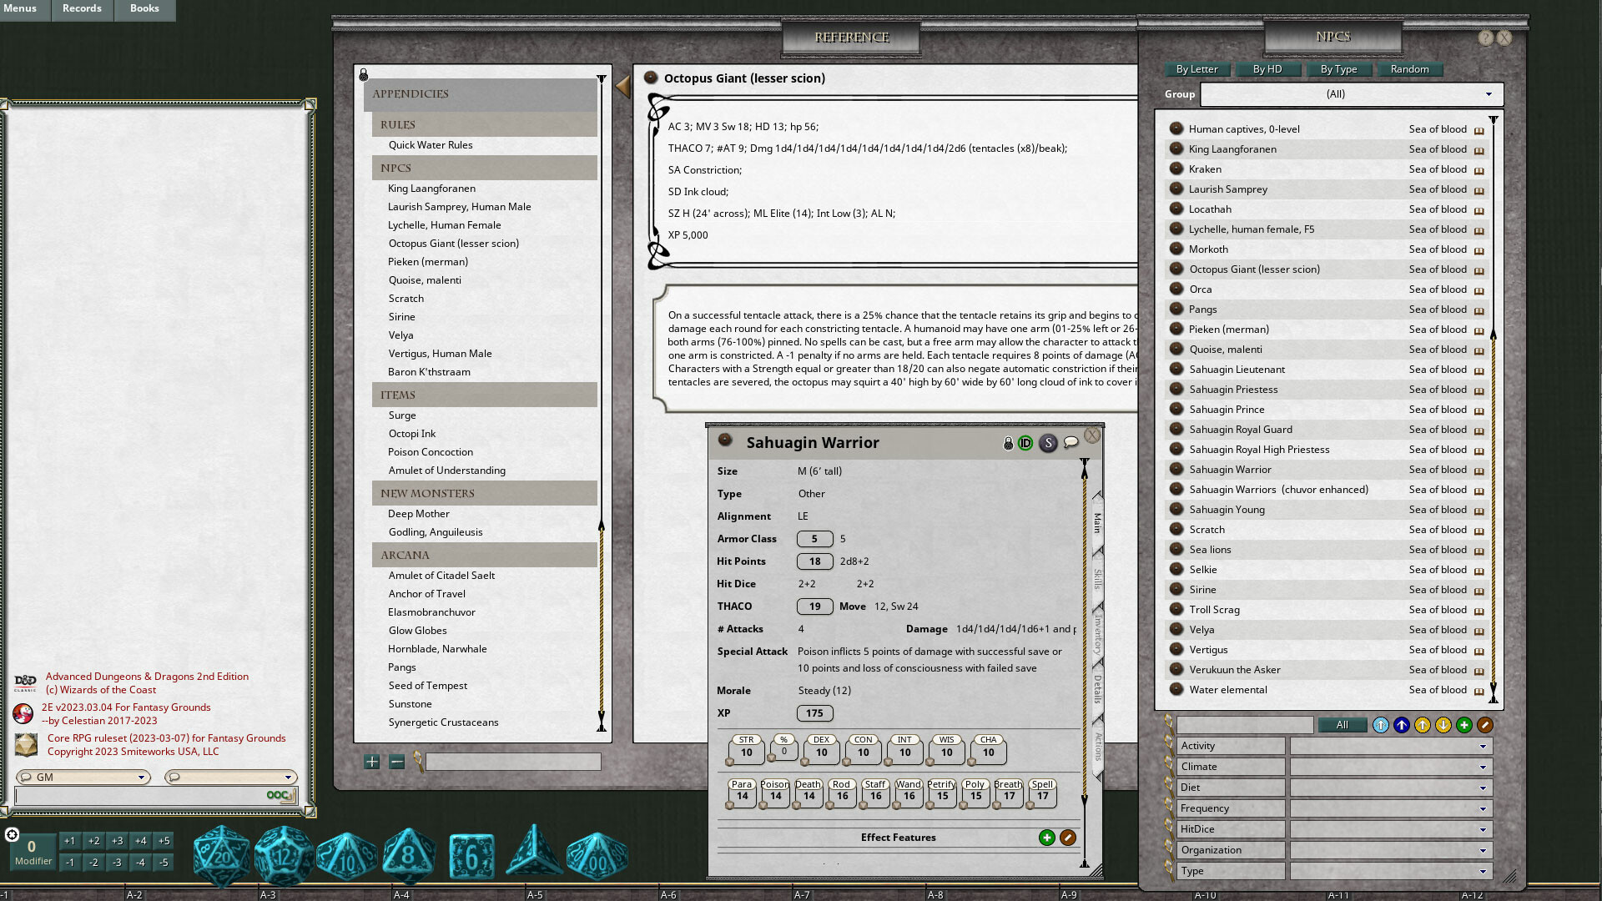
Task: Click the All filter toggle in NPC search bar
Action: pyautogui.click(x=1343, y=725)
